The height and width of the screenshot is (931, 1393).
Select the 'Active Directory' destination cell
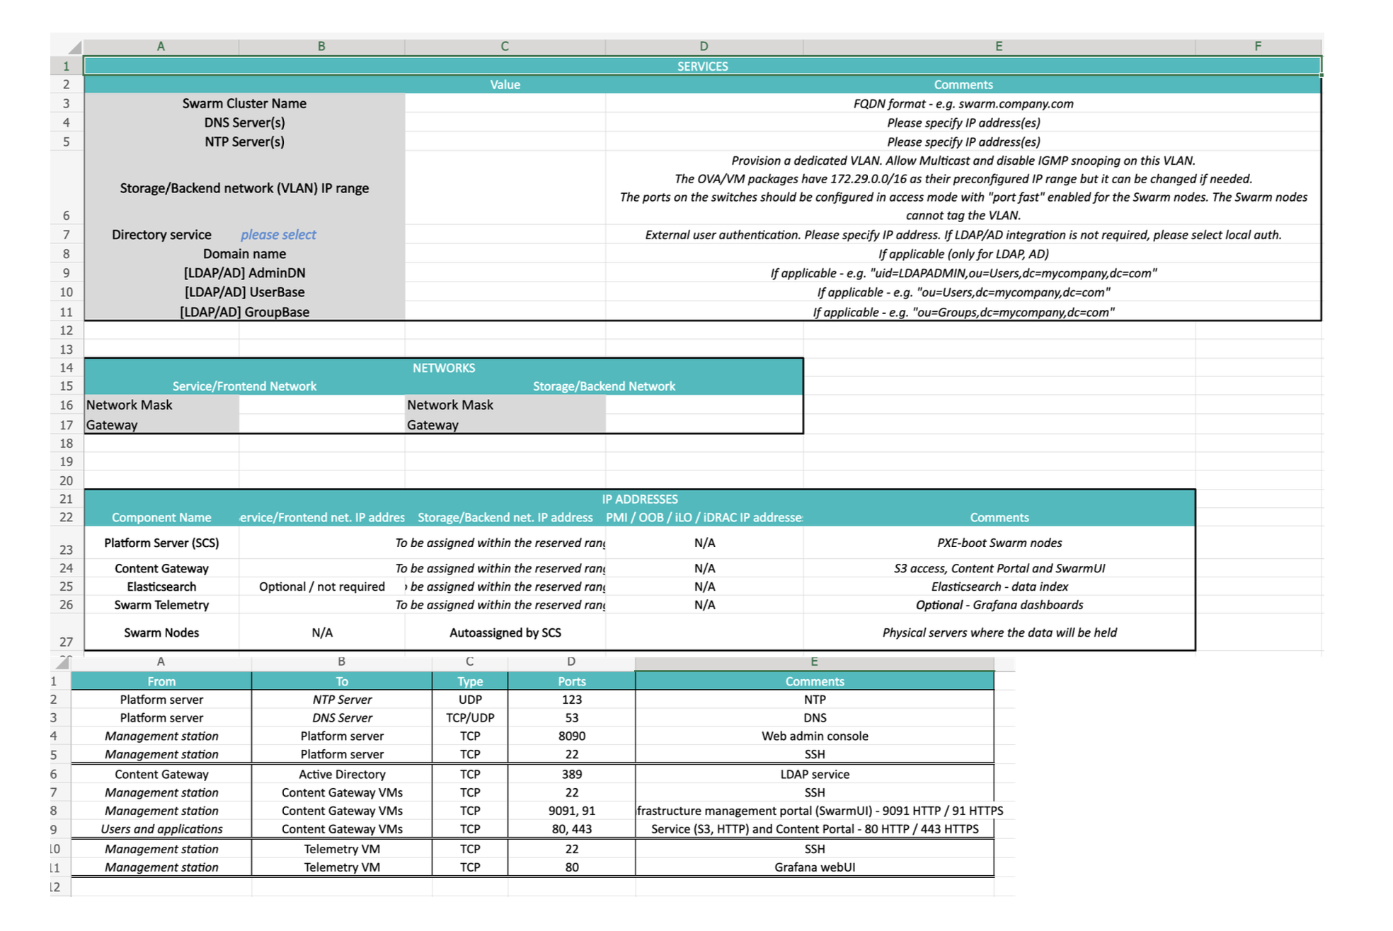[x=342, y=775]
